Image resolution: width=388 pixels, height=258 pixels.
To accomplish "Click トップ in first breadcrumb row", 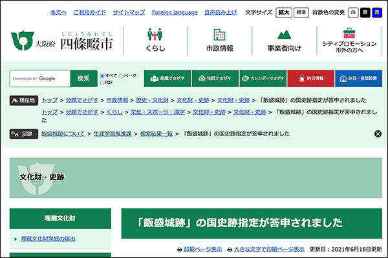I will click(50, 100).
